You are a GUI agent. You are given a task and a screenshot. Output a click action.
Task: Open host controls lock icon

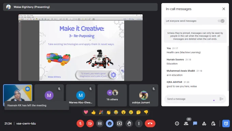[213, 123]
